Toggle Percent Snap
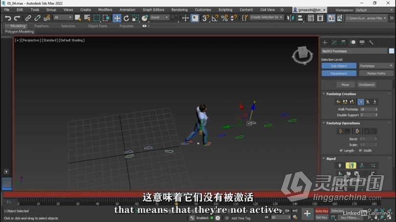Screen dimensions: 396x222 [x=224, y=18]
